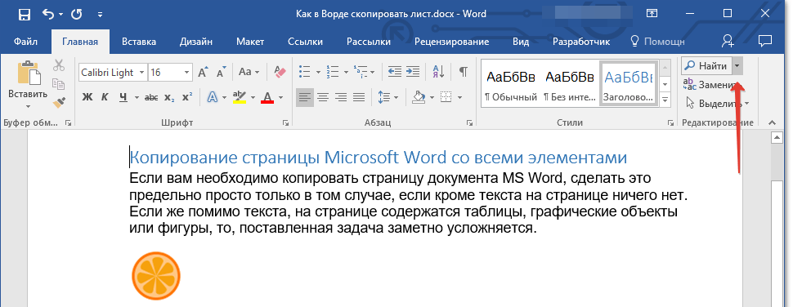This screenshot has height=307, width=793.
Task: Increase paragraph indent
Action: (x=413, y=72)
